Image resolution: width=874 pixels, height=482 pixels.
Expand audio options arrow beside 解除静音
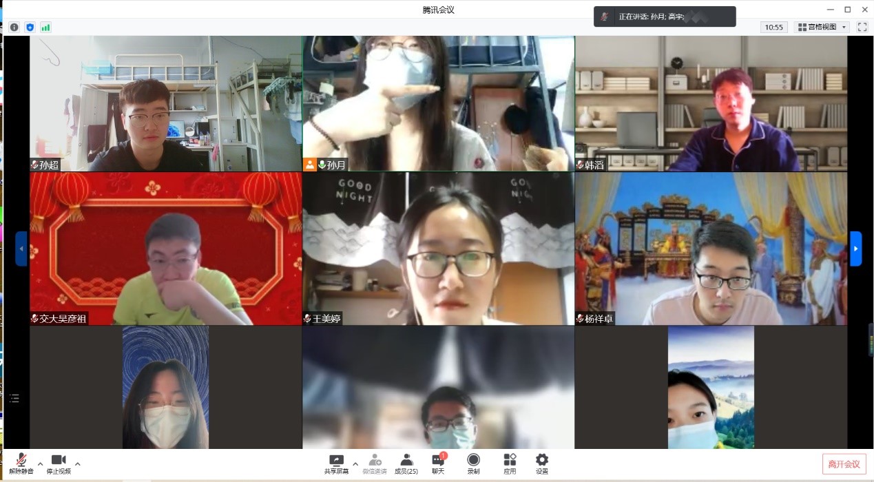[40, 463]
